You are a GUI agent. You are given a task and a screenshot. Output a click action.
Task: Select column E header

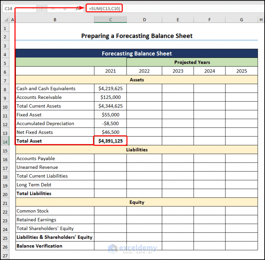[x=178, y=20]
